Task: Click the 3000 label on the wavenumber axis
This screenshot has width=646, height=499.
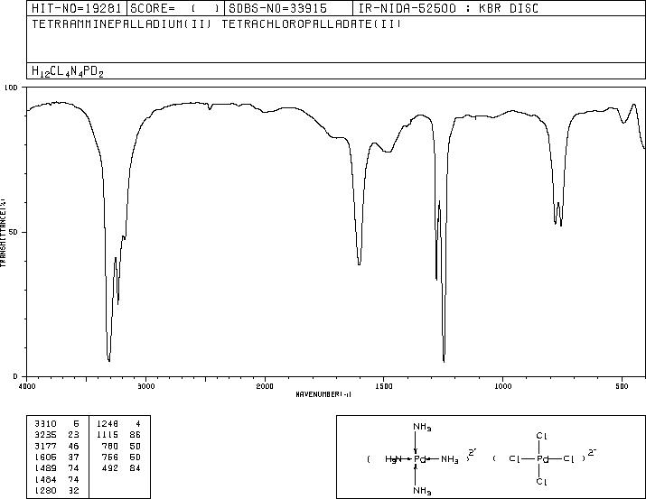Action: [x=145, y=386]
